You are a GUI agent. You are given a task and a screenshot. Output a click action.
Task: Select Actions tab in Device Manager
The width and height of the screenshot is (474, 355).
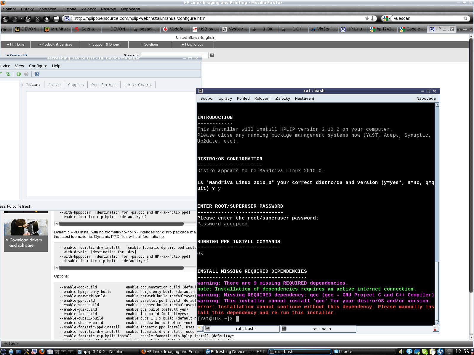pos(33,84)
